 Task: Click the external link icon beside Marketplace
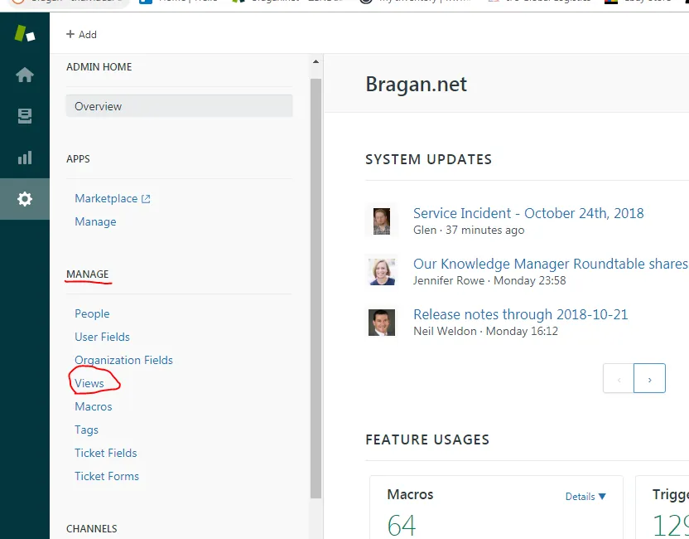pos(146,199)
